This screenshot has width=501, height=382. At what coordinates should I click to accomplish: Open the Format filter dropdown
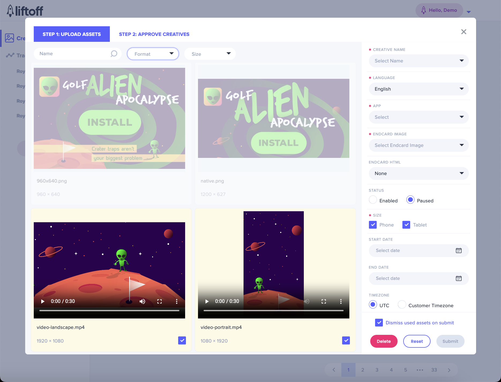click(153, 54)
